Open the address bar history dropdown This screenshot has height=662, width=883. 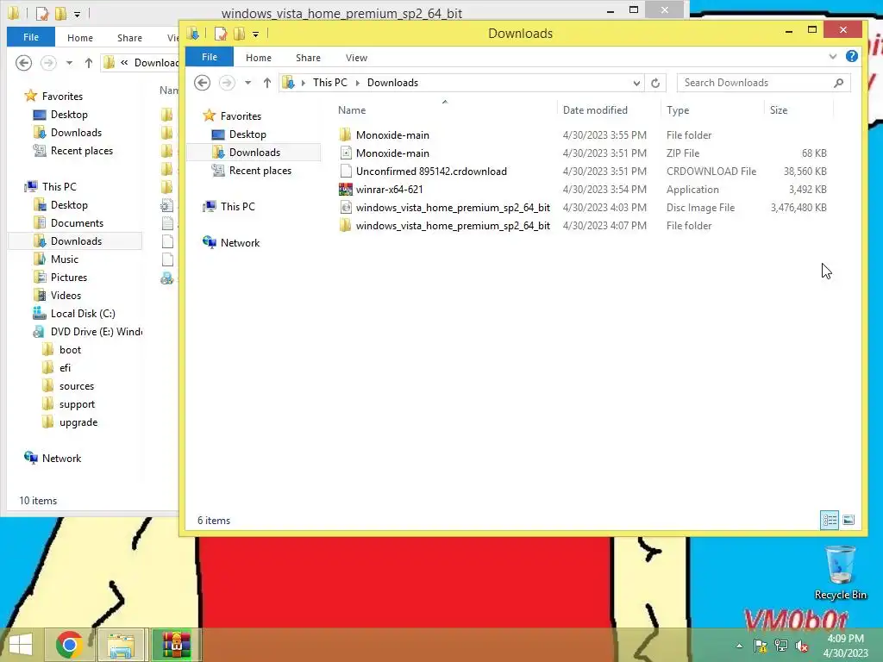tap(636, 83)
